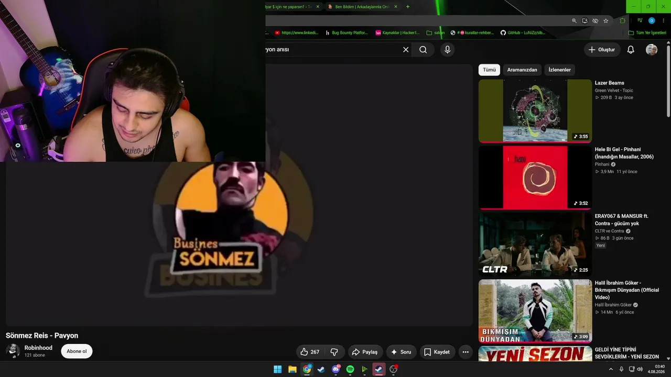671x377 pixels.
Task: Click the 'Soru' ask button
Action: (x=401, y=352)
